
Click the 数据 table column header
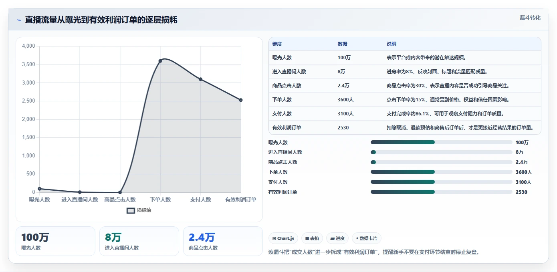point(342,44)
